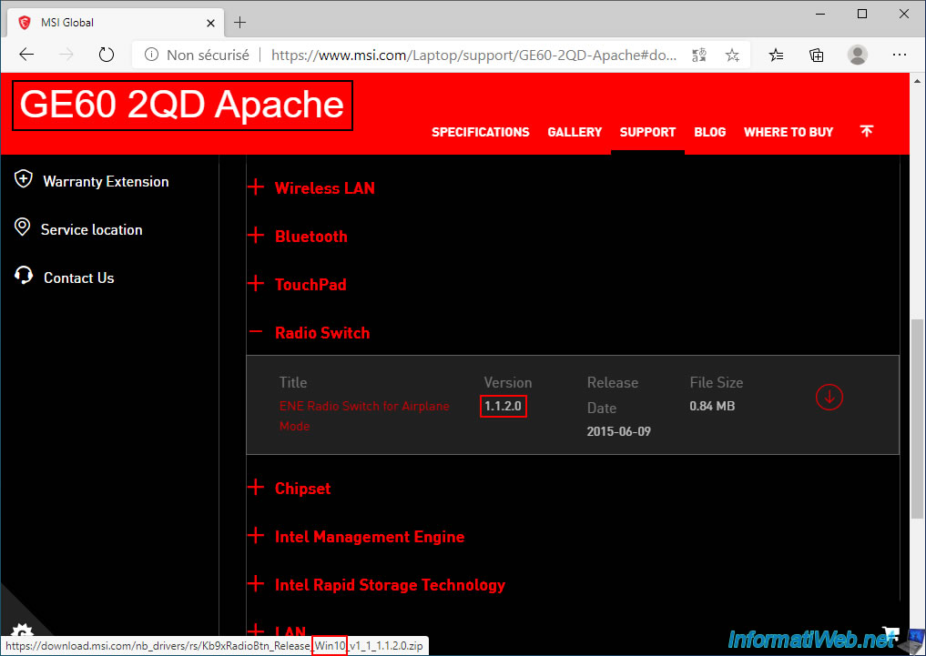Image resolution: width=926 pixels, height=656 pixels.
Task: Click the GE60 2QD Apache page title
Action: click(x=182, y=105)
